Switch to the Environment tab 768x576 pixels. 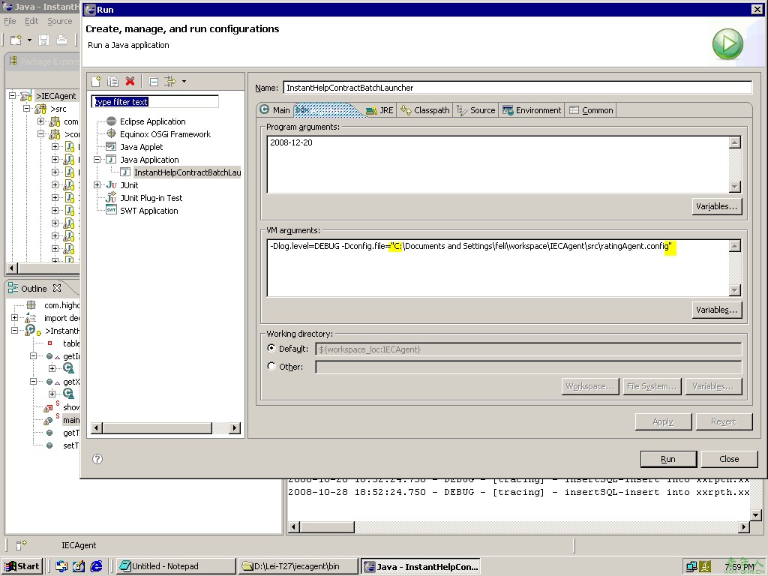pos(532,110)
